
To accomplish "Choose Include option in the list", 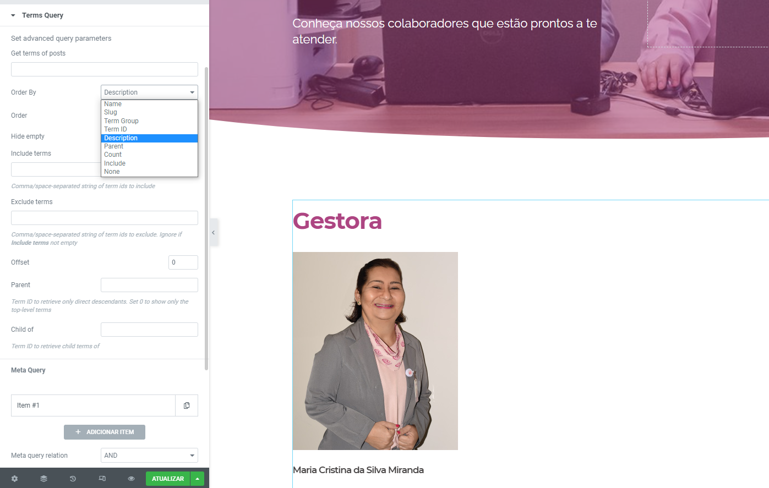I will click(x=149, y=163).
